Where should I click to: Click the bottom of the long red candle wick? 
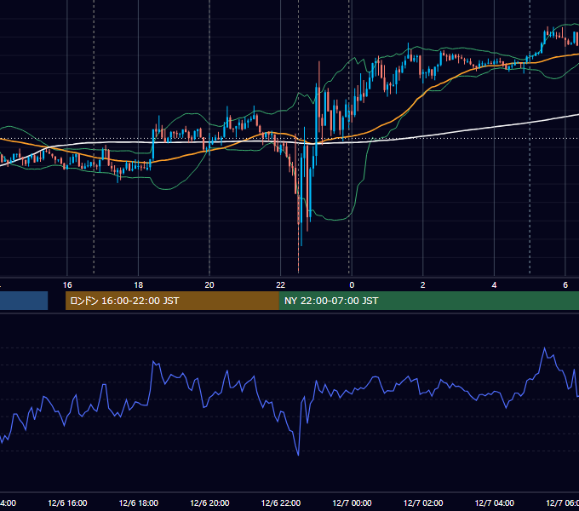(298, 272)
